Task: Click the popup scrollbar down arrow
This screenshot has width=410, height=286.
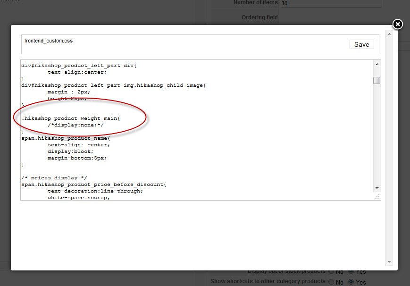Action: point(389,262)
